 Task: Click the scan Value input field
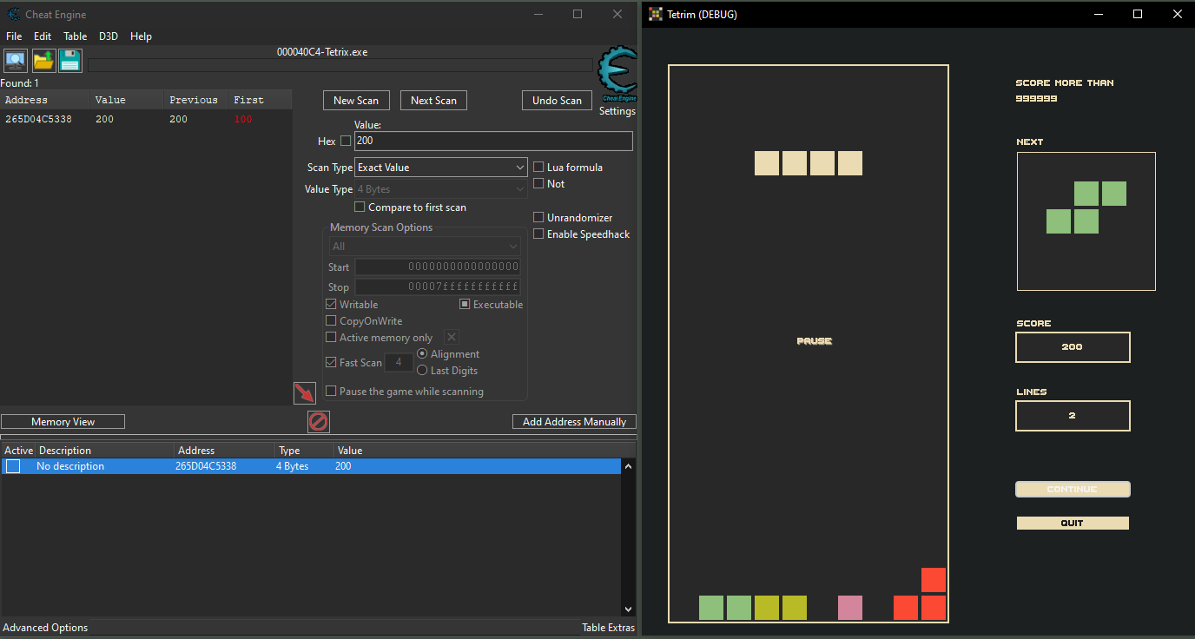pos(493,141)
